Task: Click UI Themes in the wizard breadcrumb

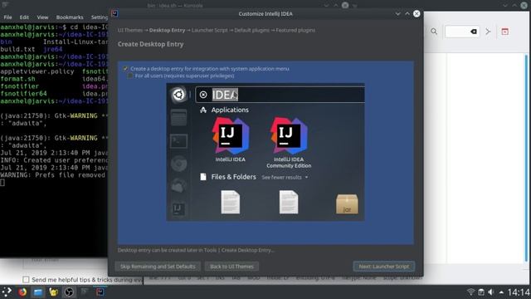Action: [130, 30]
